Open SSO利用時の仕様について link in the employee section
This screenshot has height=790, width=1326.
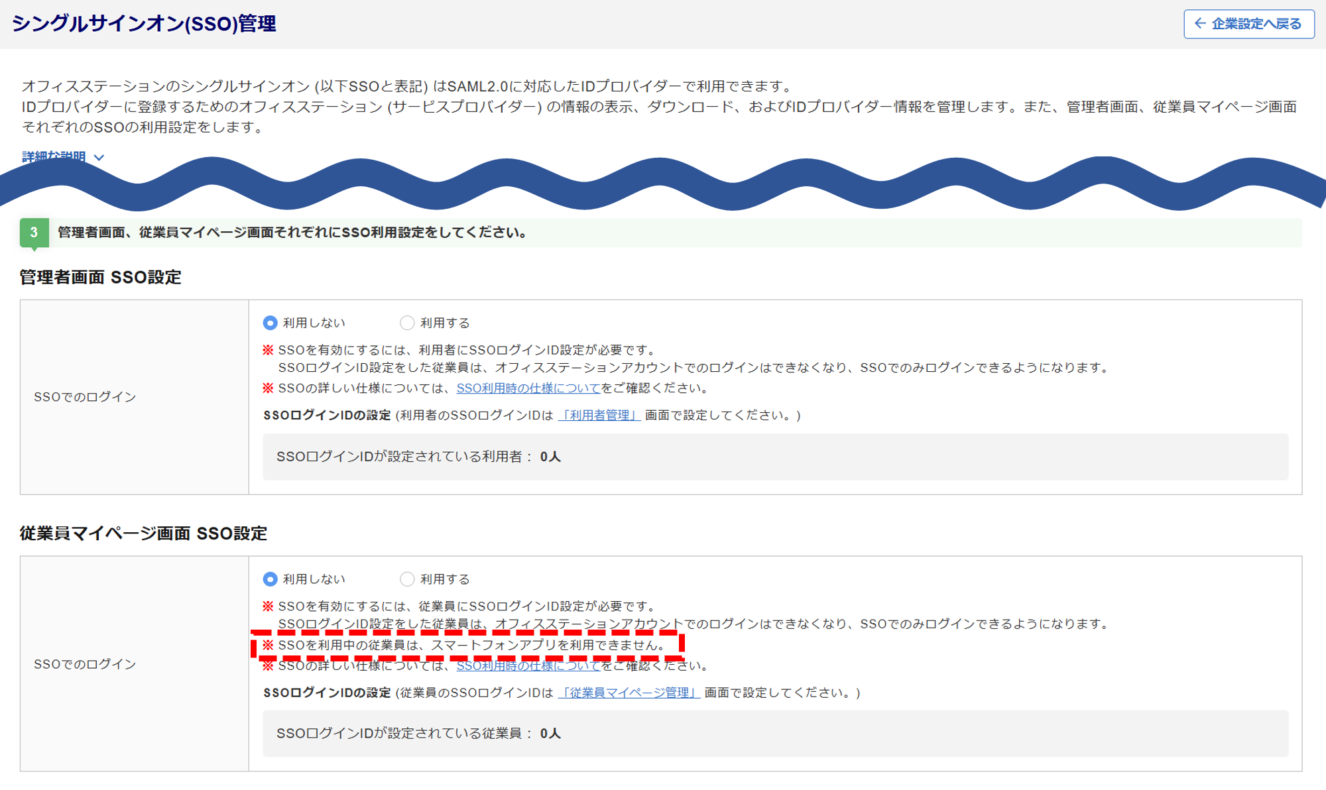528,665
